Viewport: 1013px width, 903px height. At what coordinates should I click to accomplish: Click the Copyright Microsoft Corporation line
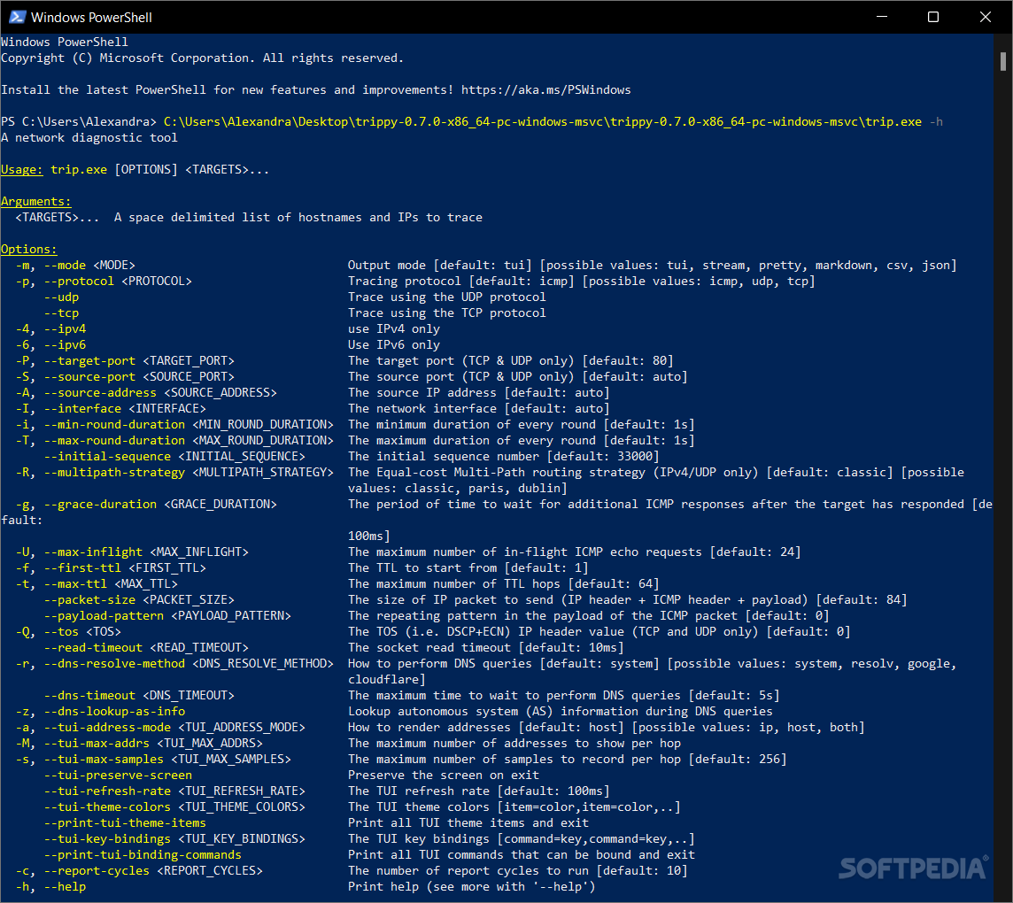point(202,58)
